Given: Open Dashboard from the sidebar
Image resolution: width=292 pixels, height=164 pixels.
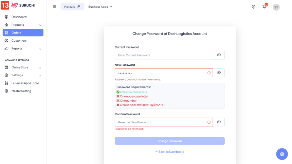Looking at the screenshot, I should pyautogui.click(x=19, y=17).
